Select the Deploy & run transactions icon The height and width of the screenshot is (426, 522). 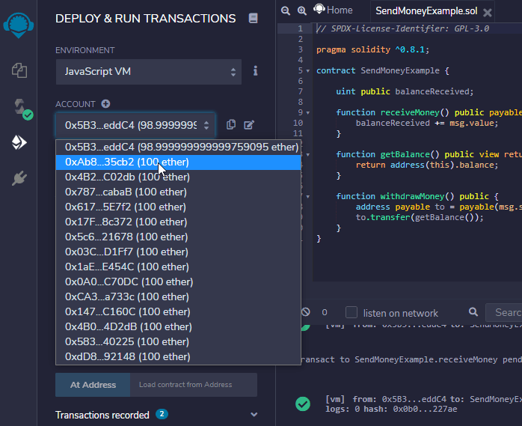click(19, 142)
